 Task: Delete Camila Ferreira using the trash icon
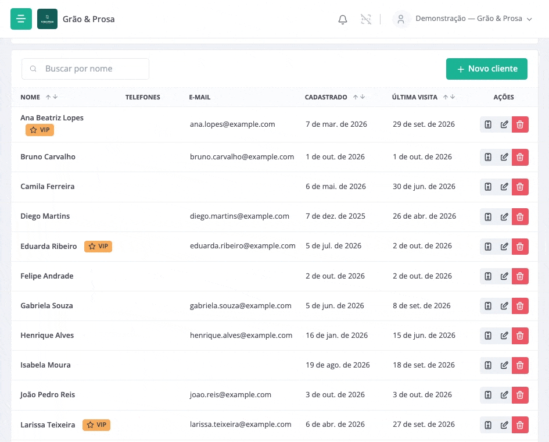click(x=520, y=187)
